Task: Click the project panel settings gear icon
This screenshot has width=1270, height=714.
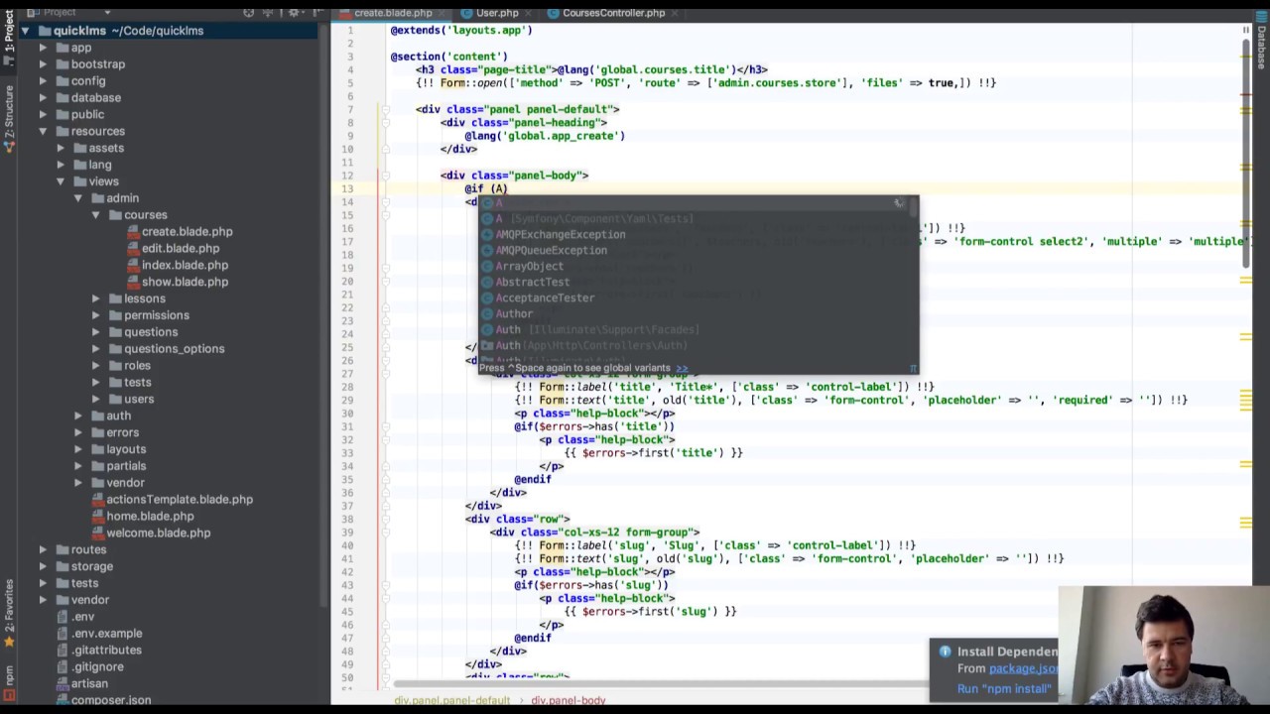Action: coord(294,13)
